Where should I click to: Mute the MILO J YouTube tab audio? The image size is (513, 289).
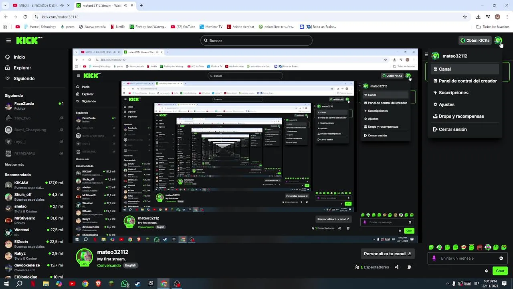pyautogui.click(x=62, y=6)
